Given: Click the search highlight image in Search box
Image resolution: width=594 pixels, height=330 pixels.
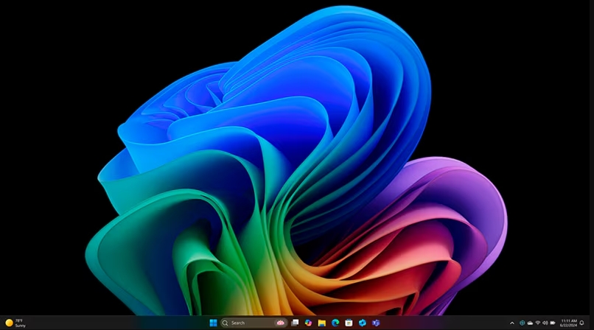Looking at the screenshot, I should coord(280,323).
